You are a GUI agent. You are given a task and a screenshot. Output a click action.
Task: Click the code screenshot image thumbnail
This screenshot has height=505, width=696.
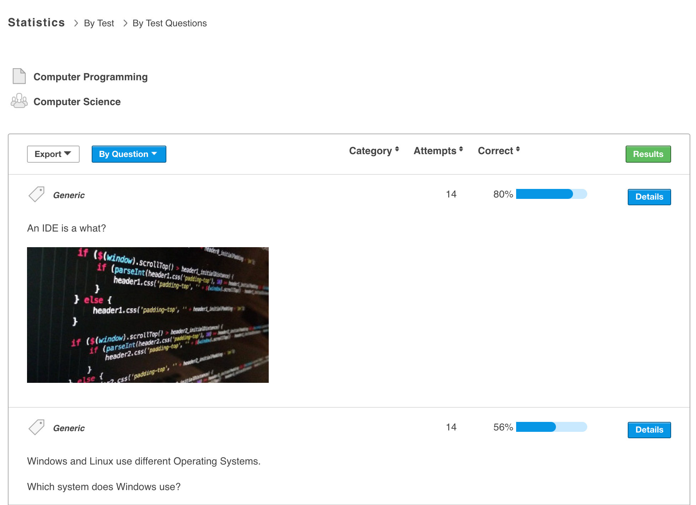tap(148, 315)
